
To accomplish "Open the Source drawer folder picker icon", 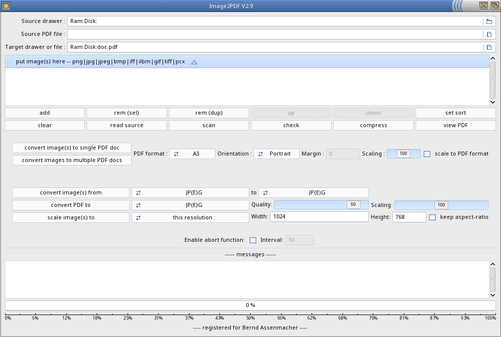I will click(x=489, y=21).
